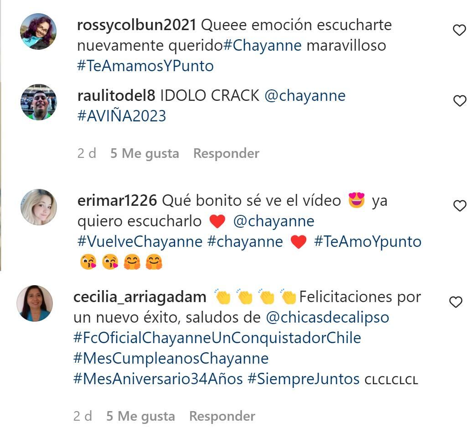Open the #VuelveChayanne hashtag
Image resolution: width=475 pixels, height=428 pixels.
140,241
